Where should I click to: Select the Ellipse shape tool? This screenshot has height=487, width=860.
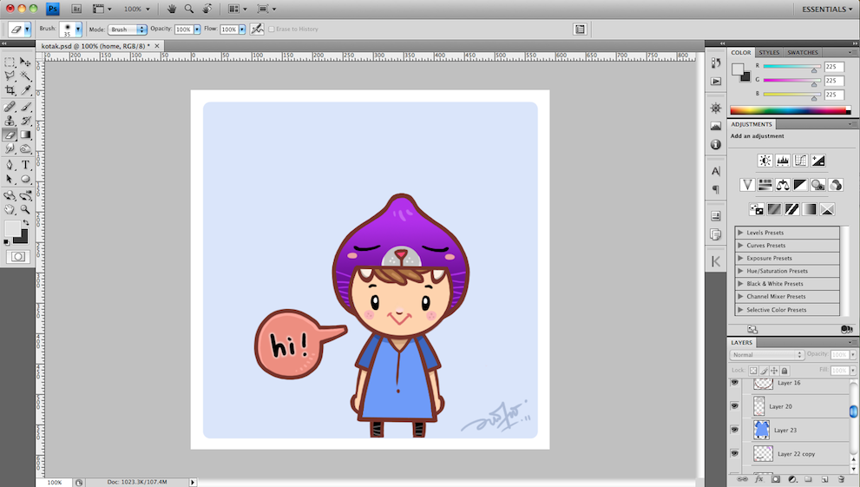click(x=25, y=179)
